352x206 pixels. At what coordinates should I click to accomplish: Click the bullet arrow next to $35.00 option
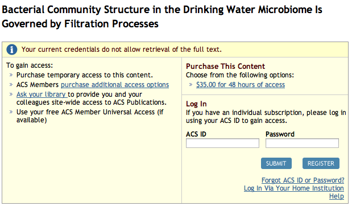(191, 85)
